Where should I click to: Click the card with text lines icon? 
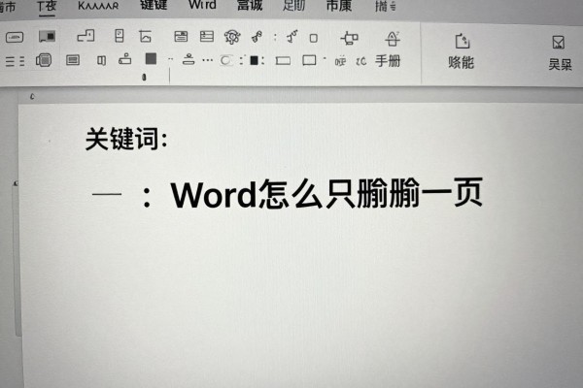coord(181,37)
